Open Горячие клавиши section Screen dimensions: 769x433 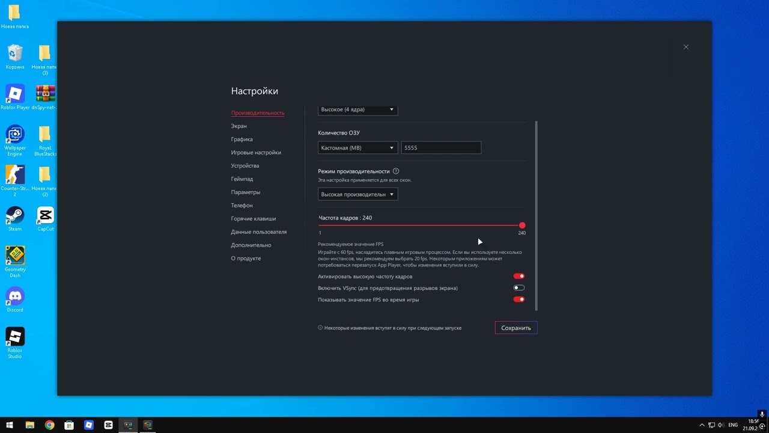click(254, 219)
